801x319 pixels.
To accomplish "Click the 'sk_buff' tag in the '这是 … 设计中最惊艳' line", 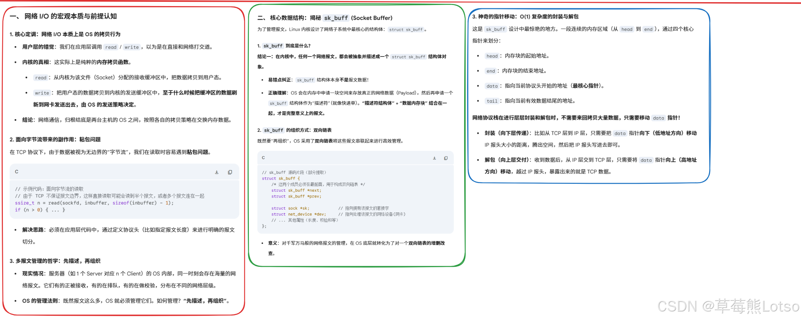I will click(496, 29).
